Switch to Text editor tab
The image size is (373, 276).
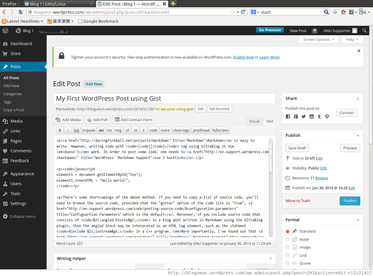coord(270,121)
